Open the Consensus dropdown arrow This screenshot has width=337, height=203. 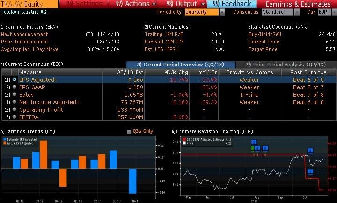click(x=297, y=12)
